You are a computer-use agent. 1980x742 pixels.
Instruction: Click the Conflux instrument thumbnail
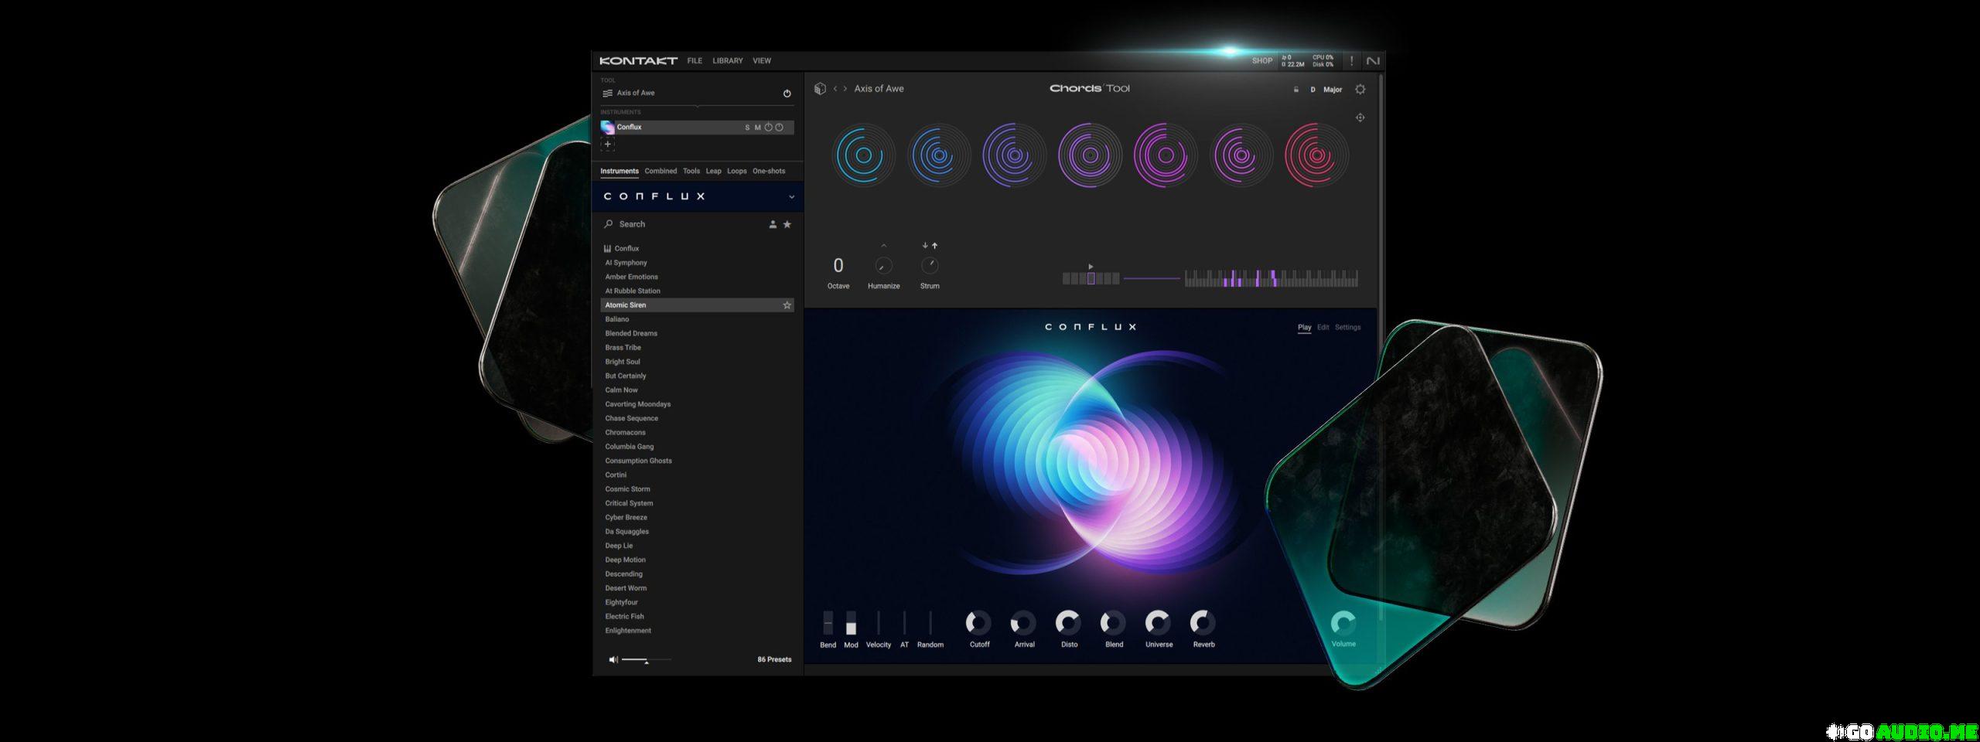pos(608,128)
